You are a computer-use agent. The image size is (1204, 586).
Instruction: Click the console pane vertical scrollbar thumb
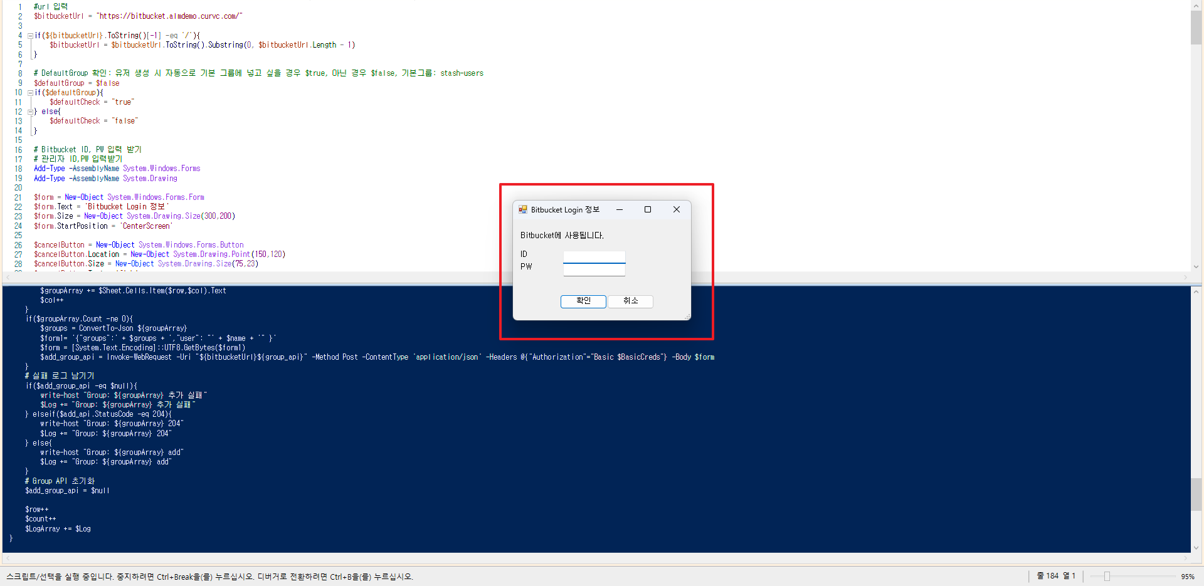coord(1196,494)
